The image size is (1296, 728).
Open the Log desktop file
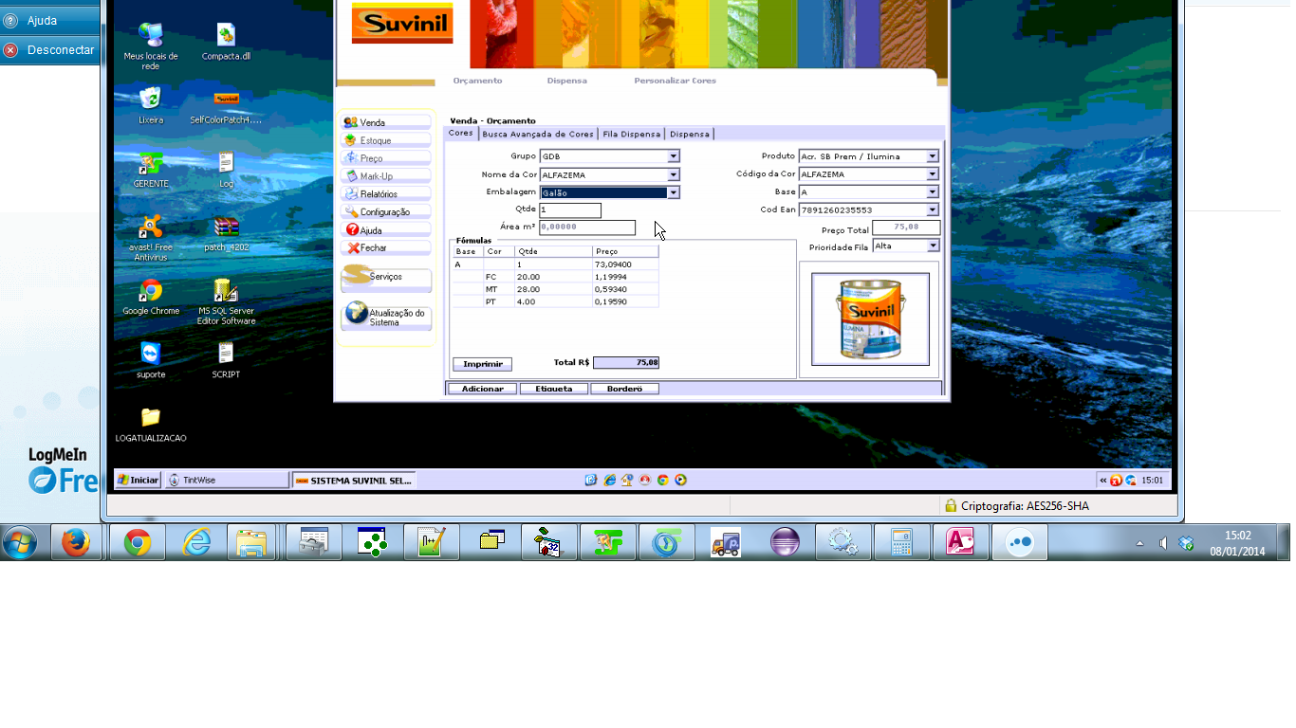click(x=226, y=170)
